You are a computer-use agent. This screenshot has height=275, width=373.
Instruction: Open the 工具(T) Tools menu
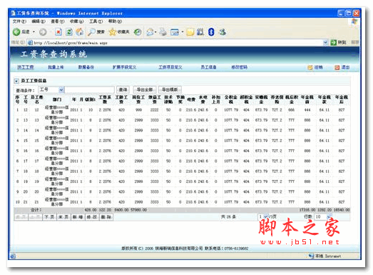96,21
